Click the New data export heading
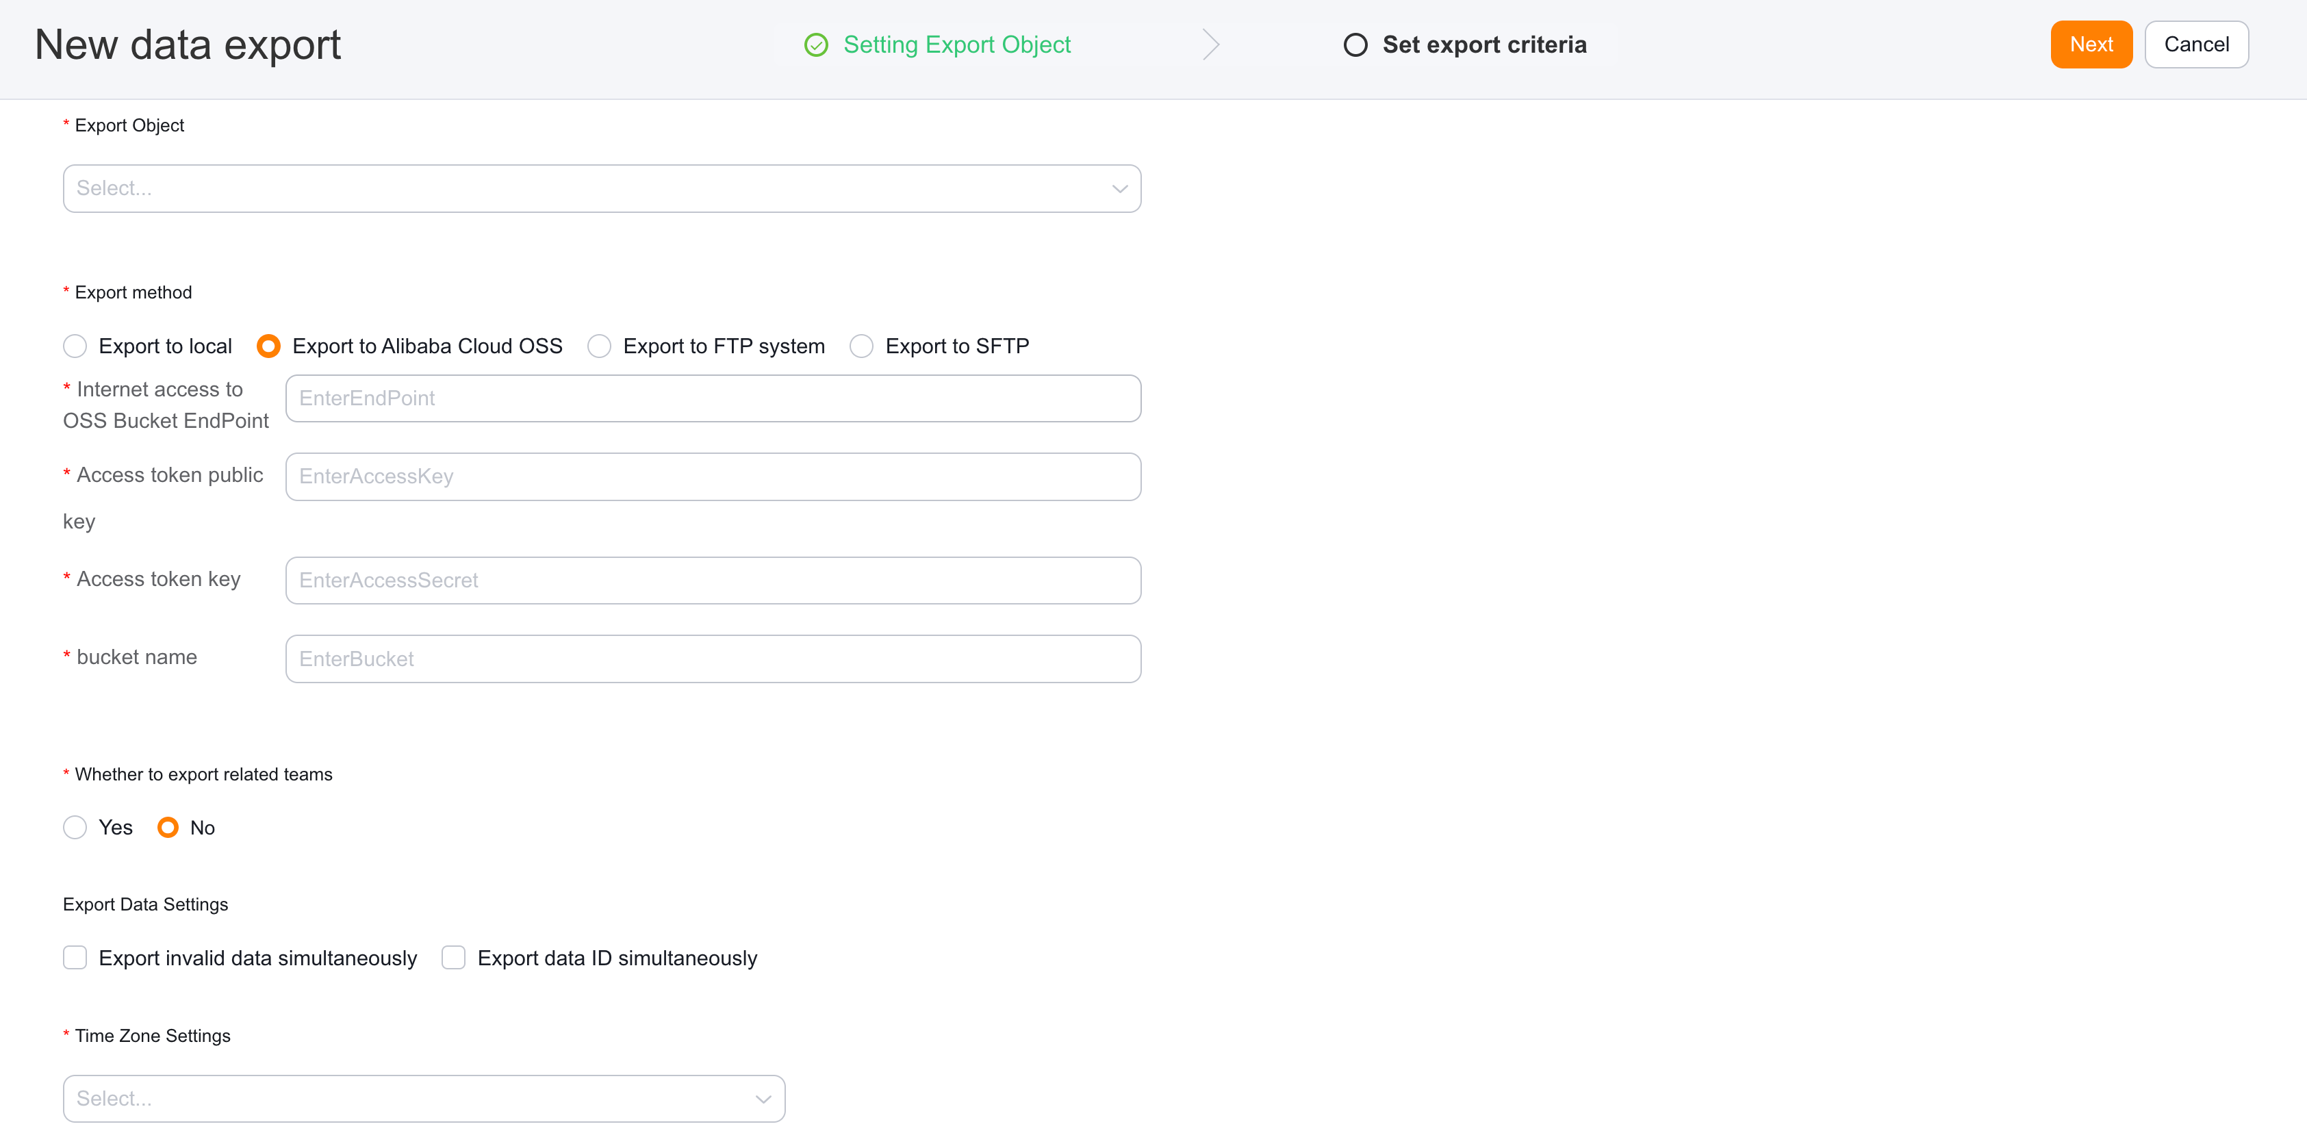2307x1146 pixels. coord(188,44)
